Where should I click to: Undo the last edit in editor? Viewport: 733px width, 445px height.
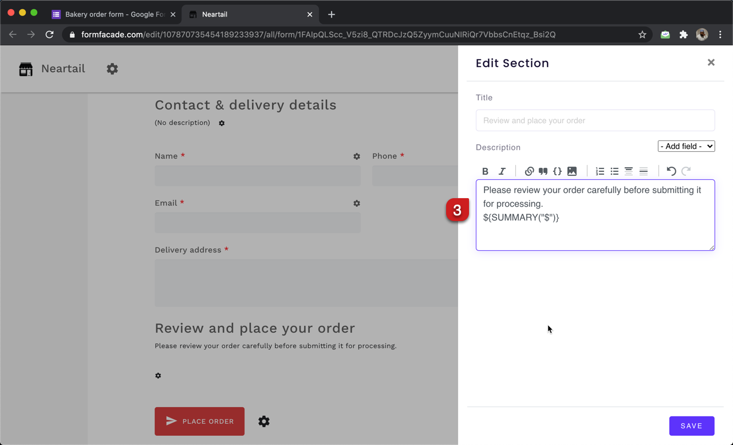click(x=671, y=171)
